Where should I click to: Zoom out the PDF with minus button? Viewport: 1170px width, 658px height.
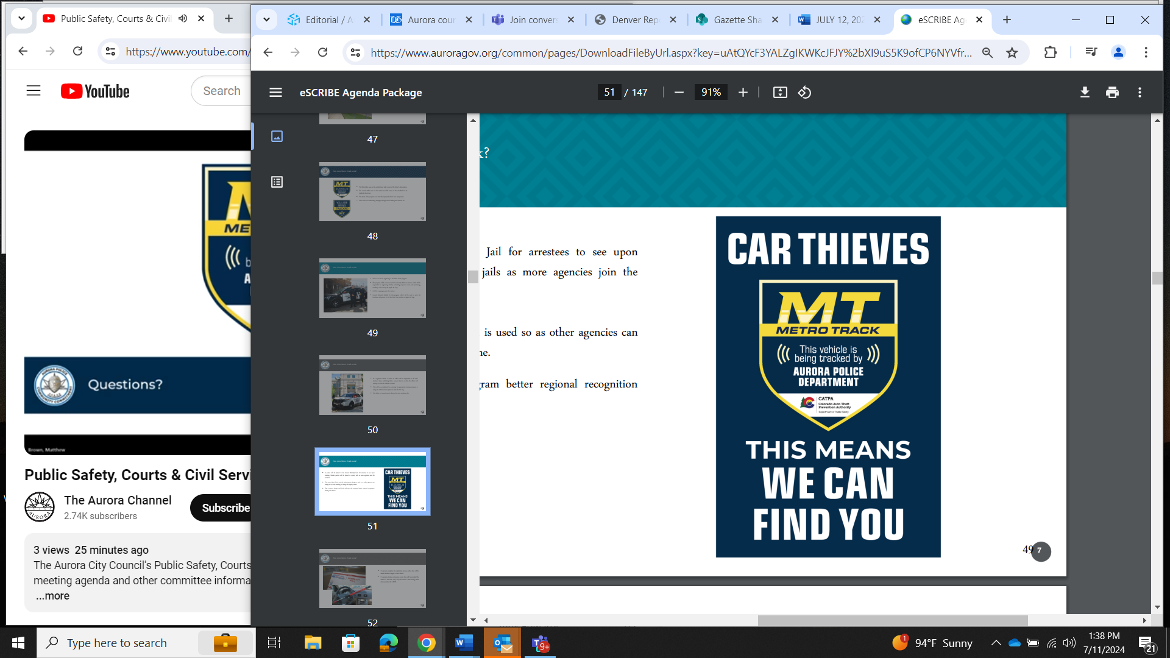(x=679, y=92)
